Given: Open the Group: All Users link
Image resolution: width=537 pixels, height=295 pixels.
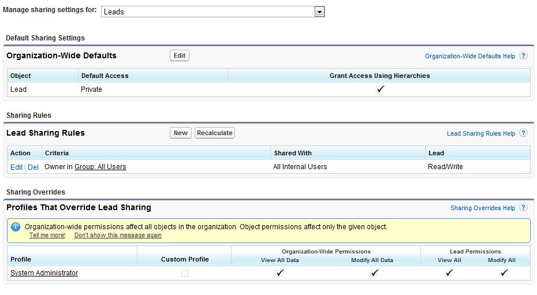Looking at the screenshot, I should point(100,167).
